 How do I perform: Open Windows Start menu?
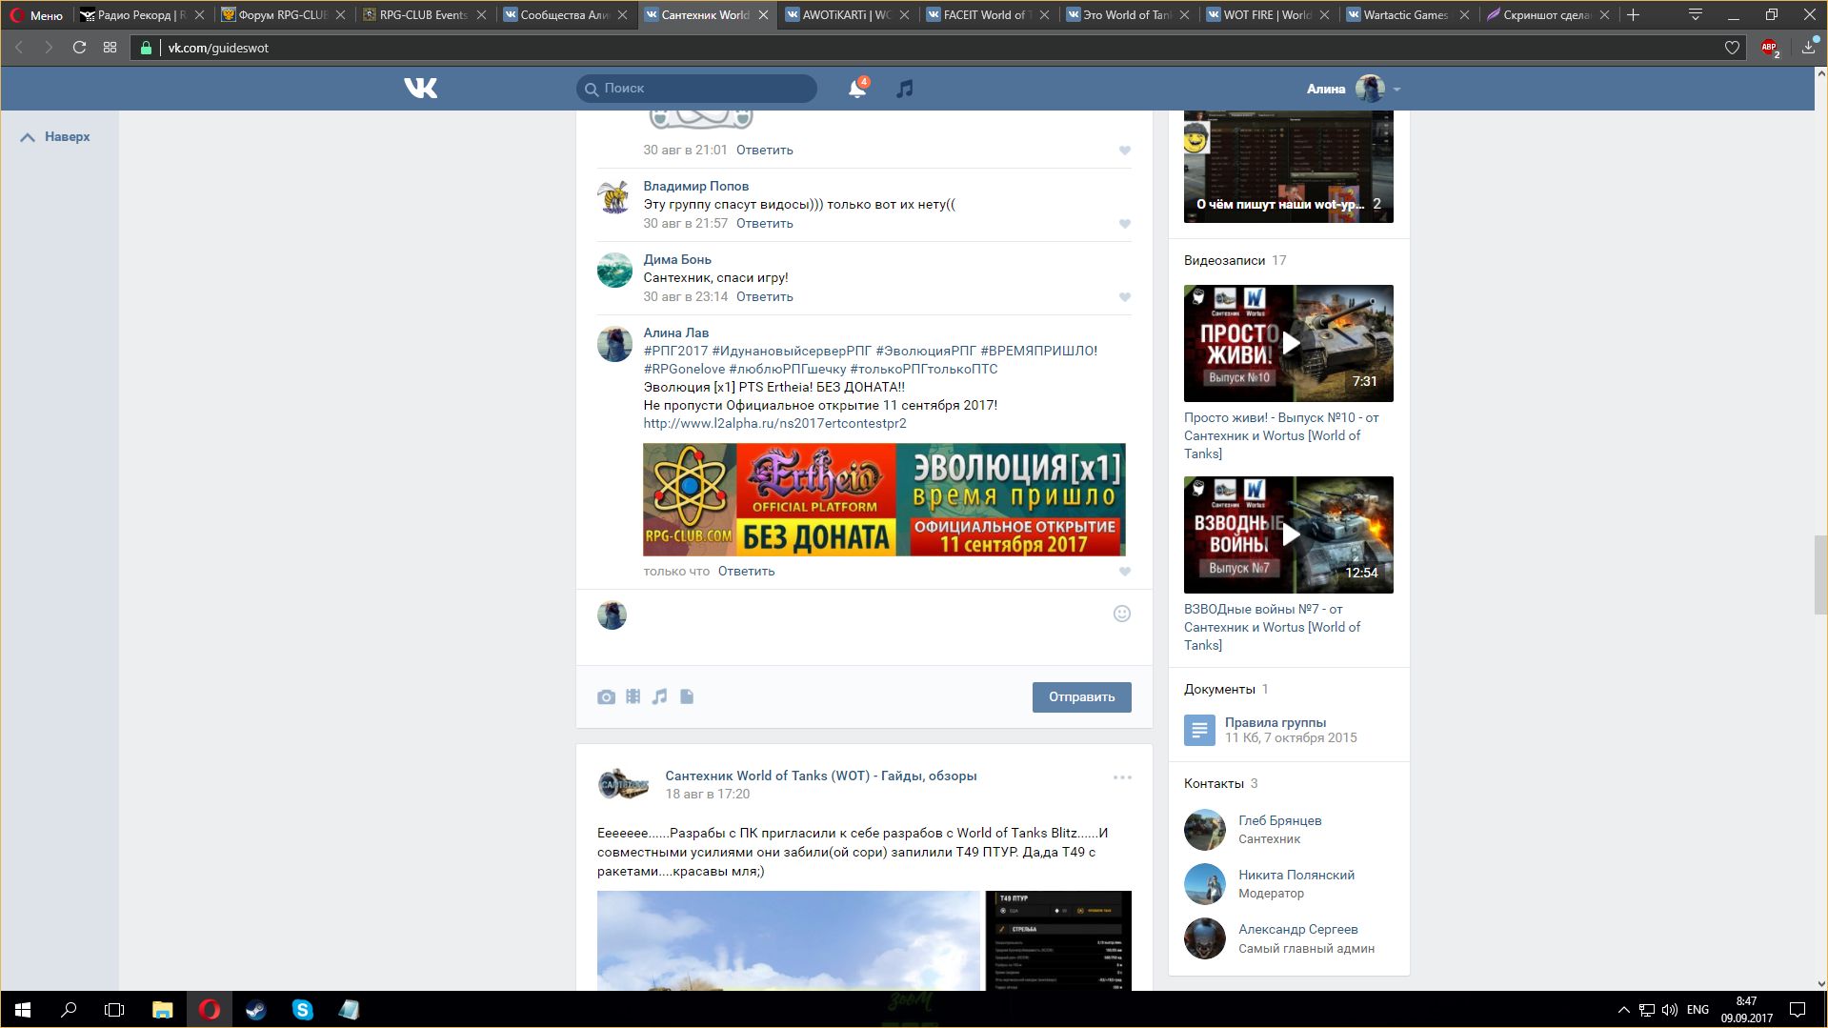23,1010
